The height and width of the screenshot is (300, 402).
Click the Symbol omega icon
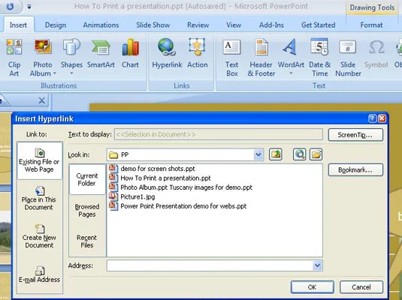click(x=376, y=47)
